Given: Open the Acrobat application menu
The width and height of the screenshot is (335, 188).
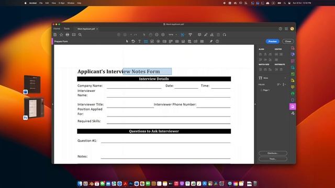Looking at the screenshot, I should click(32, 3).
